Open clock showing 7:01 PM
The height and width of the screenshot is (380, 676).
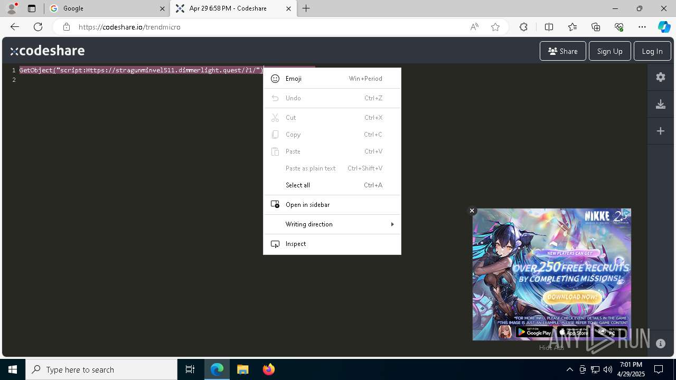pyautogui.click(x=631, y=369)
